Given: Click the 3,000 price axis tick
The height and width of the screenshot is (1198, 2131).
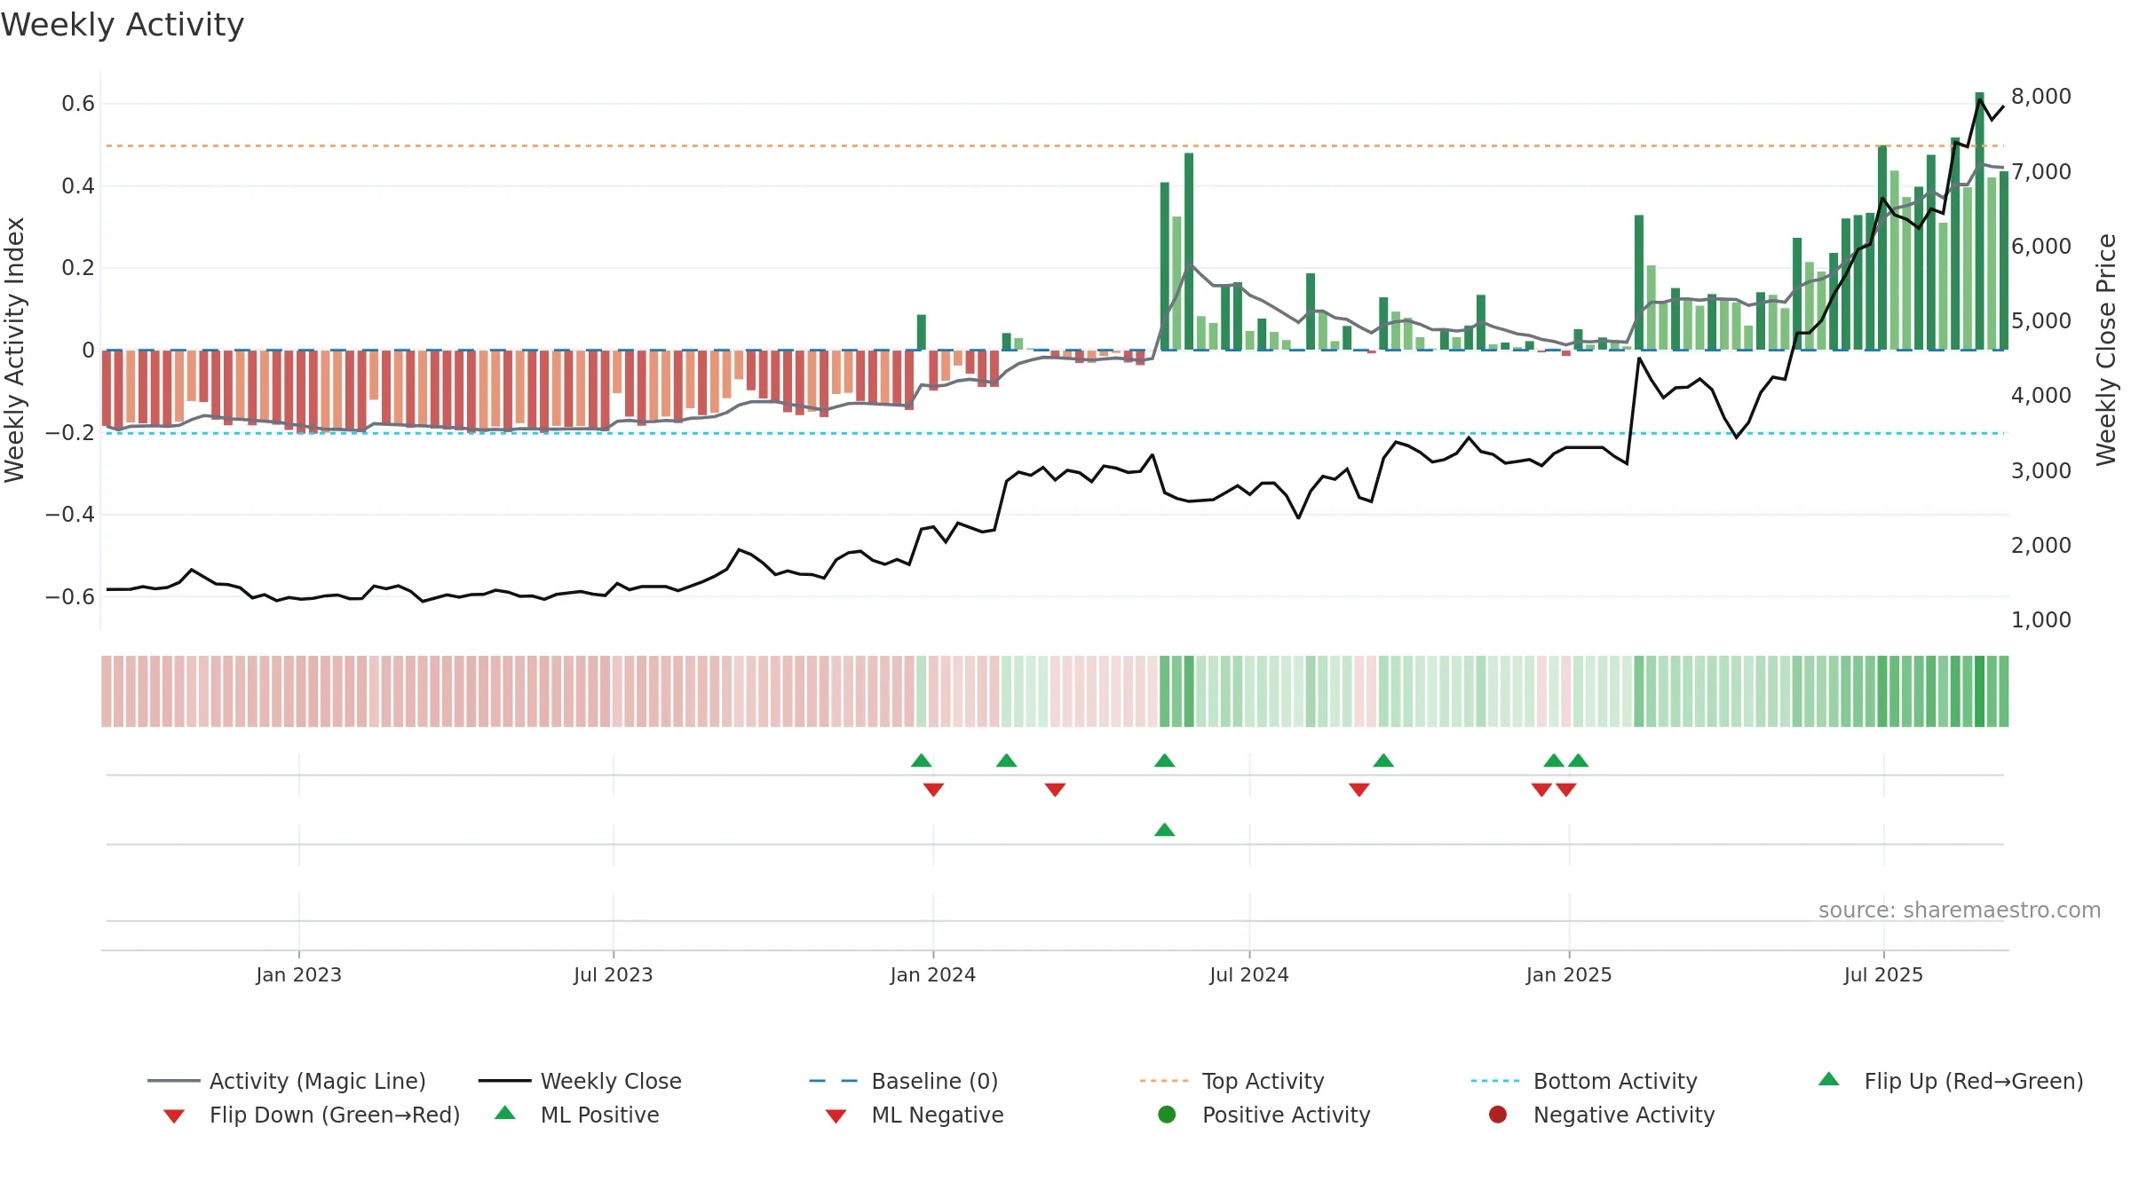Looking at the screenshot, I should point(2041,470).
